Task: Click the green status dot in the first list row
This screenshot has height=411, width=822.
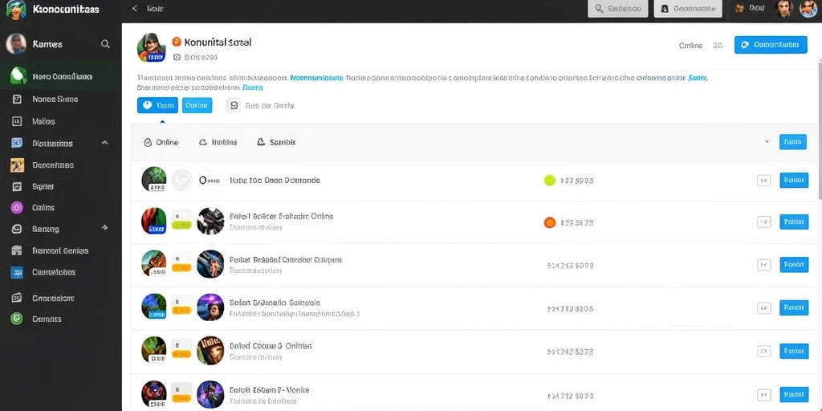Action: 549,181
